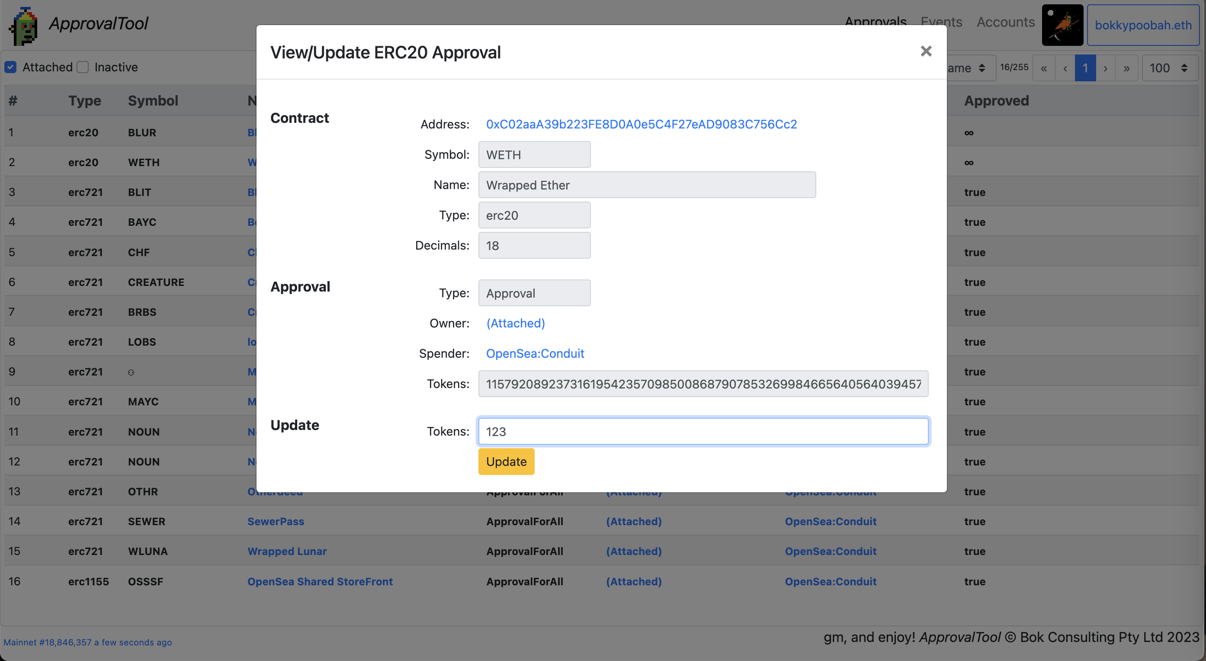This screenshot has height=661, width=1206.
Task: Go to previous page arrow
Action: pyautogui.click(x=1065, y=68)
